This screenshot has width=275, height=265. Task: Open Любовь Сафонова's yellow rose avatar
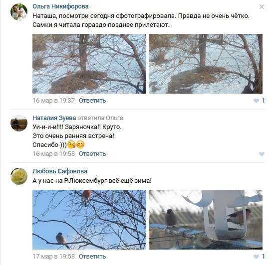coord(19,176)
